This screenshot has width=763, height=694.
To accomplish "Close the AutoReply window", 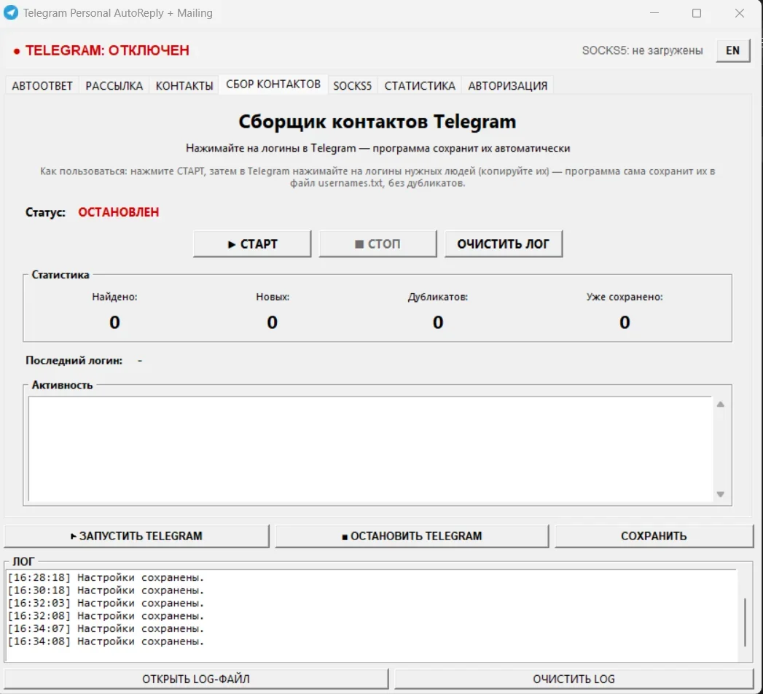I will tap(740, 13).
